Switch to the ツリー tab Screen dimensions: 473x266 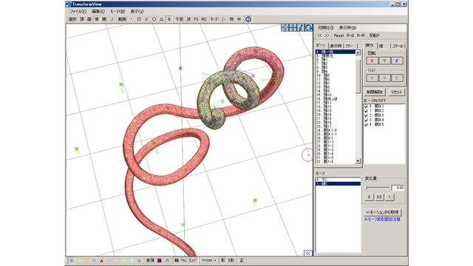[350, 46]
